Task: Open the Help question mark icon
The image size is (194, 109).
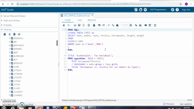Action: (x=177, y=10)
